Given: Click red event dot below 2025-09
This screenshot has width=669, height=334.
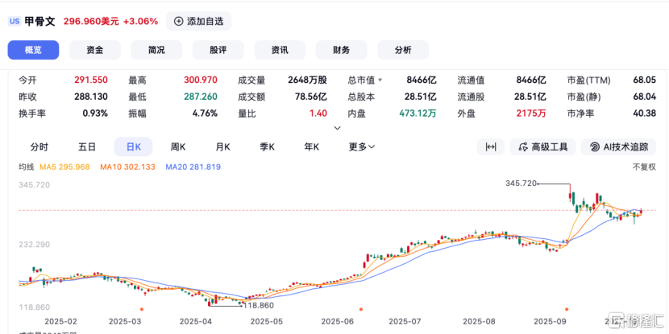Looking at the screenshot, I should [x=567, y=308].
